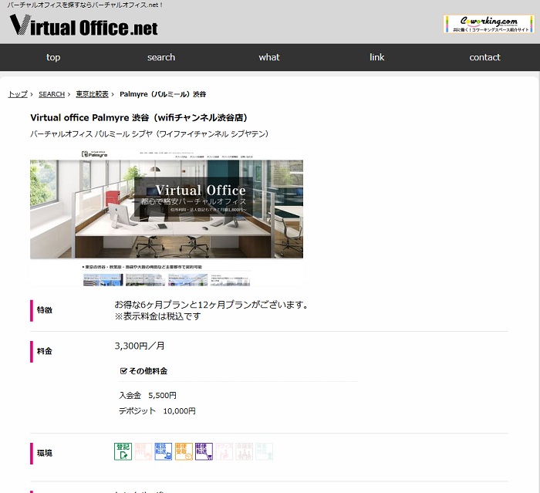Screen dimensions: 540x493
Task: Follow the SEARCH breadcrumb link
Action: 52,94
